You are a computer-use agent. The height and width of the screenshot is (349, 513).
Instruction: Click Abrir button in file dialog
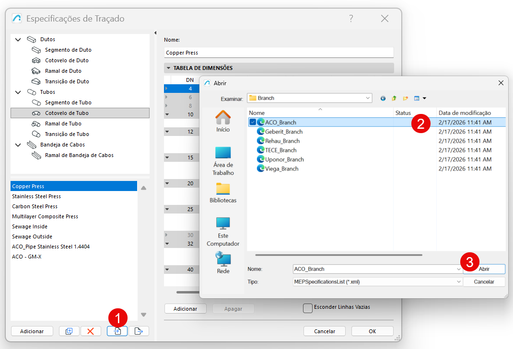pos(484,269)
